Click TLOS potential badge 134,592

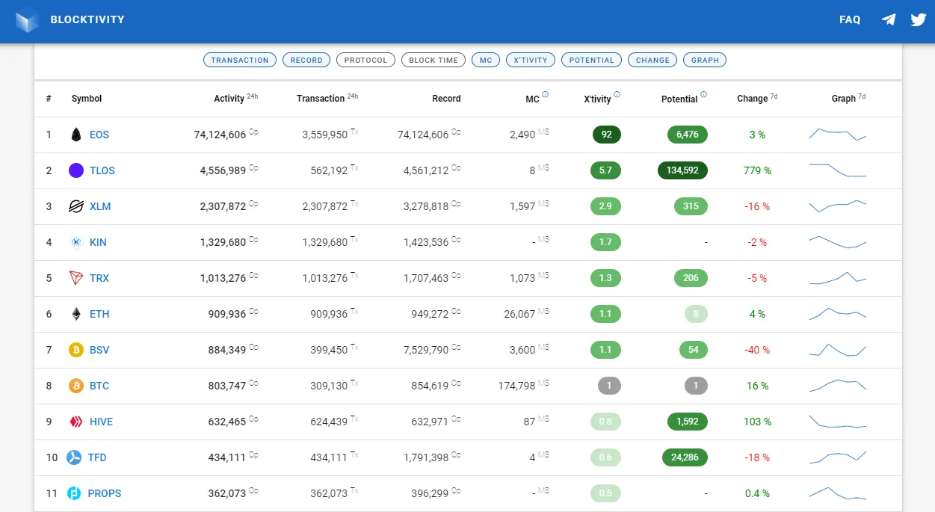[x=682, y=170]
